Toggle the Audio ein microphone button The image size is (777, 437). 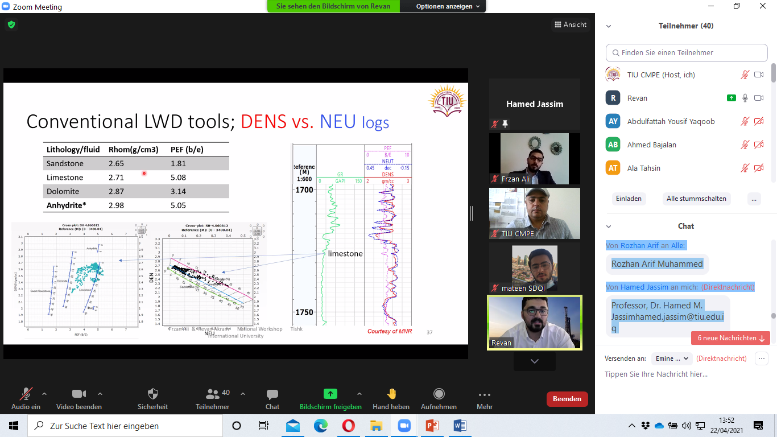tap(26, 394)
